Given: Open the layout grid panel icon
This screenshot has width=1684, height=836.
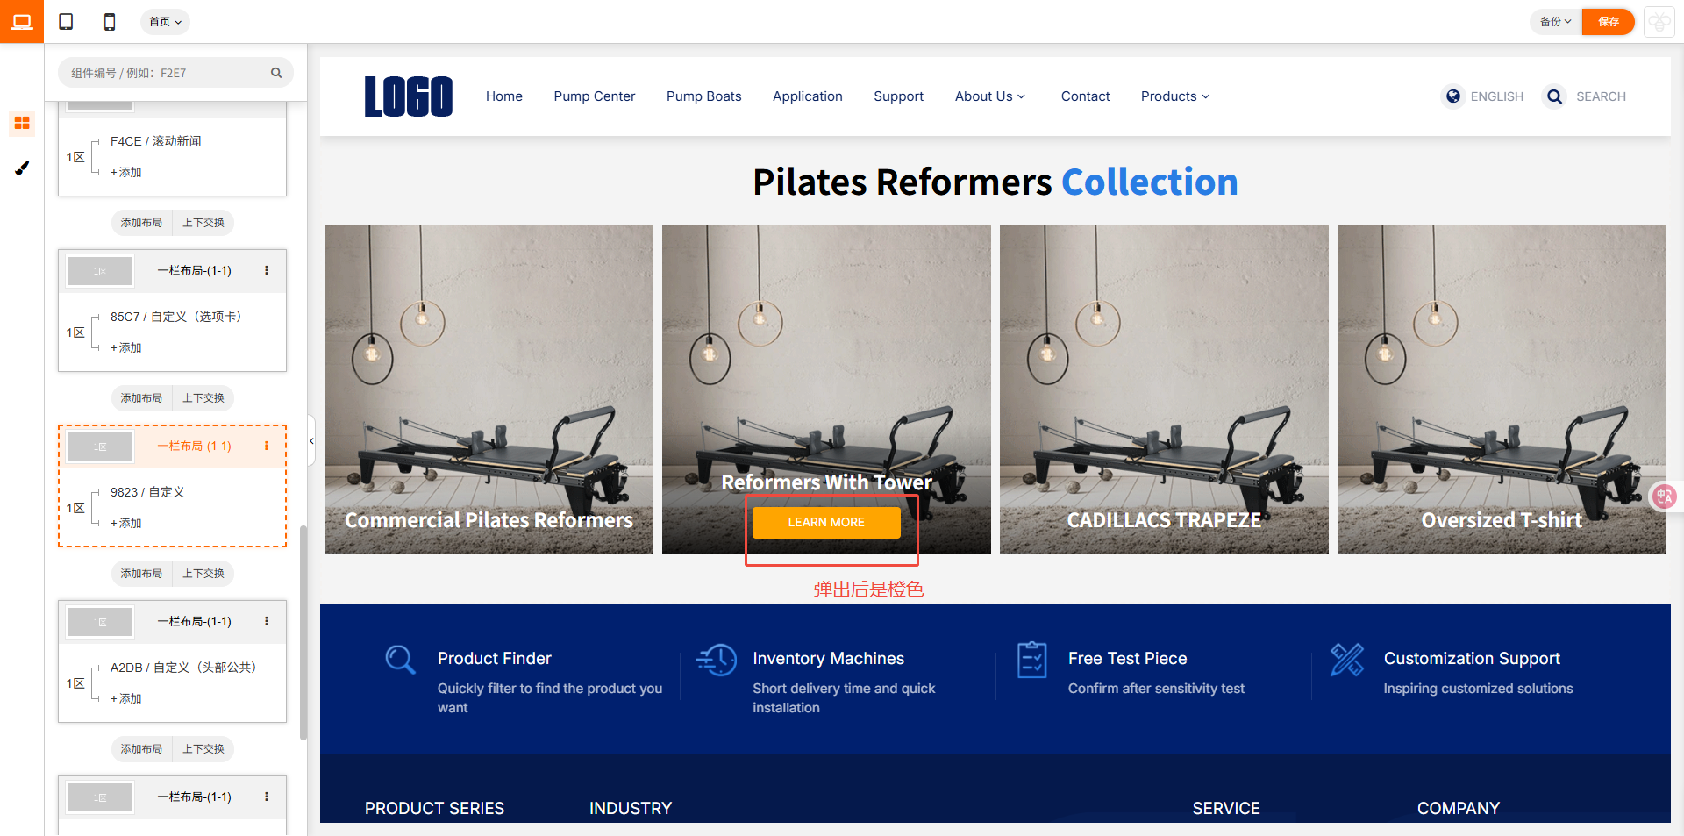Looking at the screenshot, I should (22, 123).
